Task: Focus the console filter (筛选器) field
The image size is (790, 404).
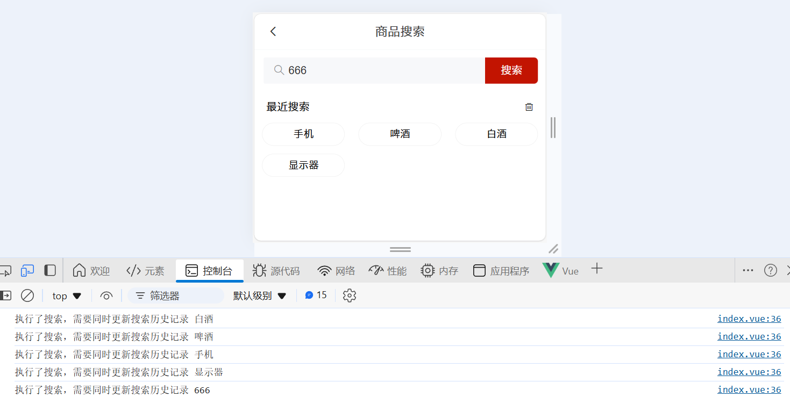Action: coord(176,295)
